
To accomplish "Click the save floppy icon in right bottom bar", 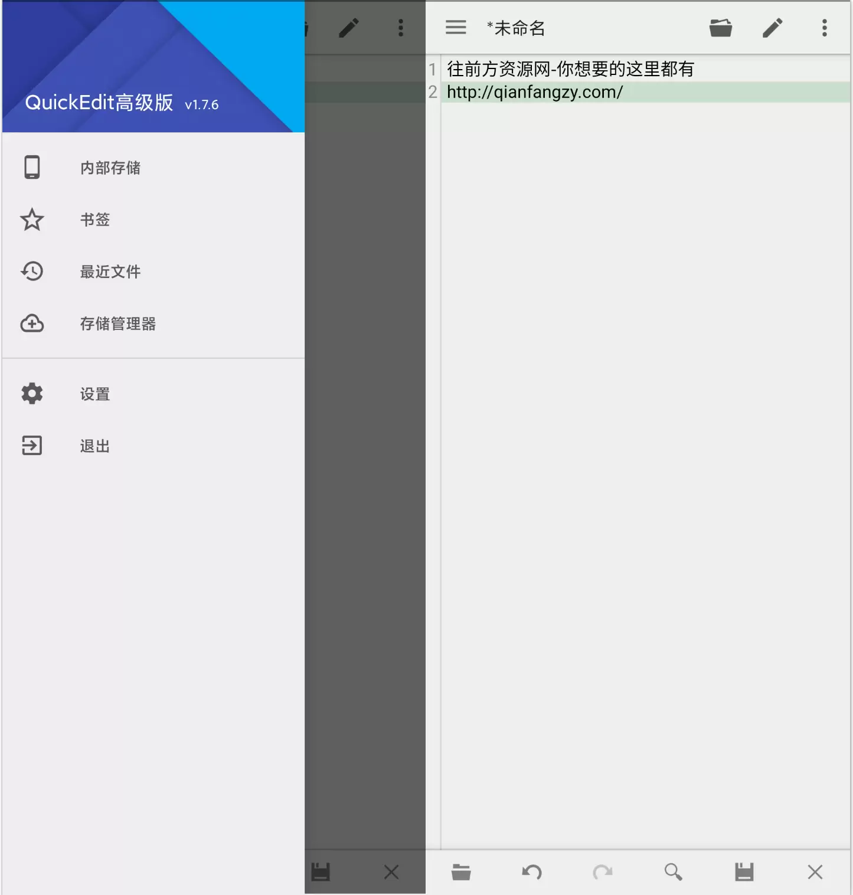I will pos(744,872).
